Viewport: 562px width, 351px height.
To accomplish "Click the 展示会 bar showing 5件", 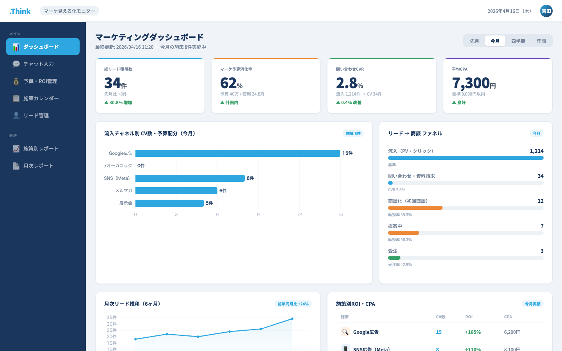I will [169, 203].
